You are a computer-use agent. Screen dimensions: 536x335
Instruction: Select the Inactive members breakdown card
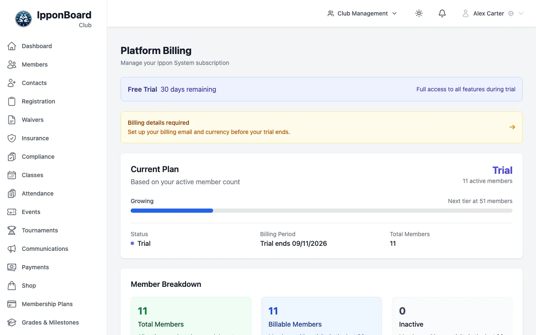[452, 316]
